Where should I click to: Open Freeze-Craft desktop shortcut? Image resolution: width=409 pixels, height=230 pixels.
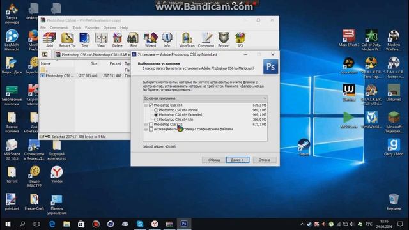coord(34,202)
